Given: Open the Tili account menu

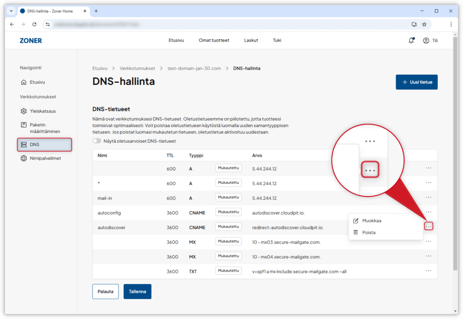Looking at the screenshot, I should (x=430, y=41).
